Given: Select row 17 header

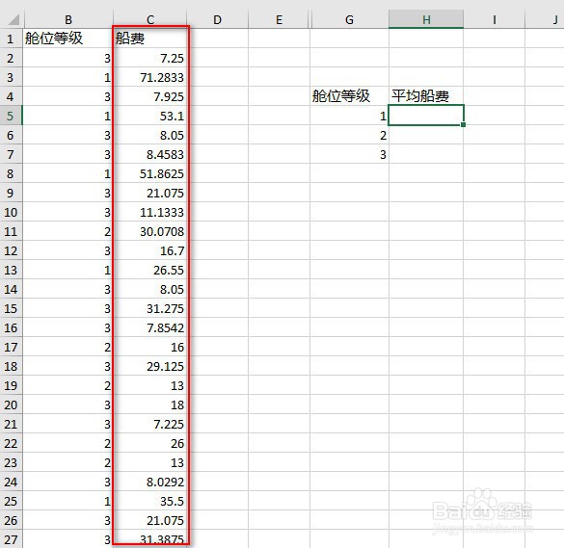Looking at the screenshot, I should 11,347.
